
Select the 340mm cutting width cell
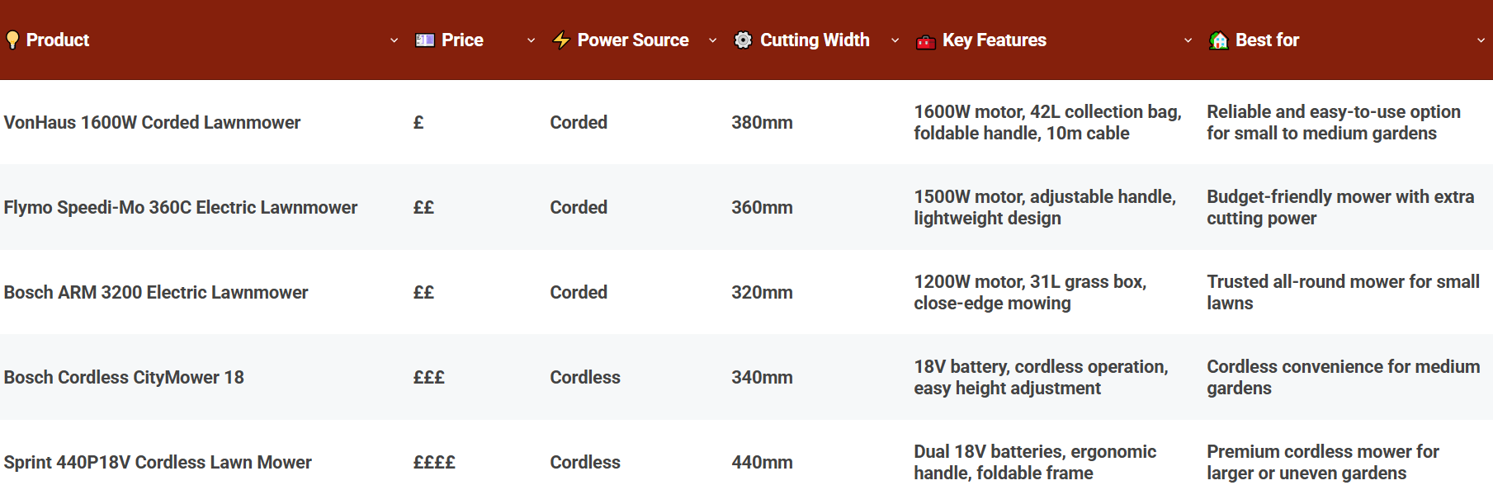[762, 378]
